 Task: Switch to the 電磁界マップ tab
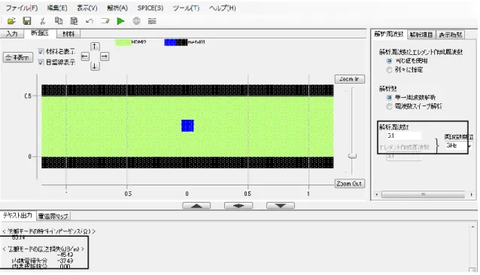click(53, 216)
